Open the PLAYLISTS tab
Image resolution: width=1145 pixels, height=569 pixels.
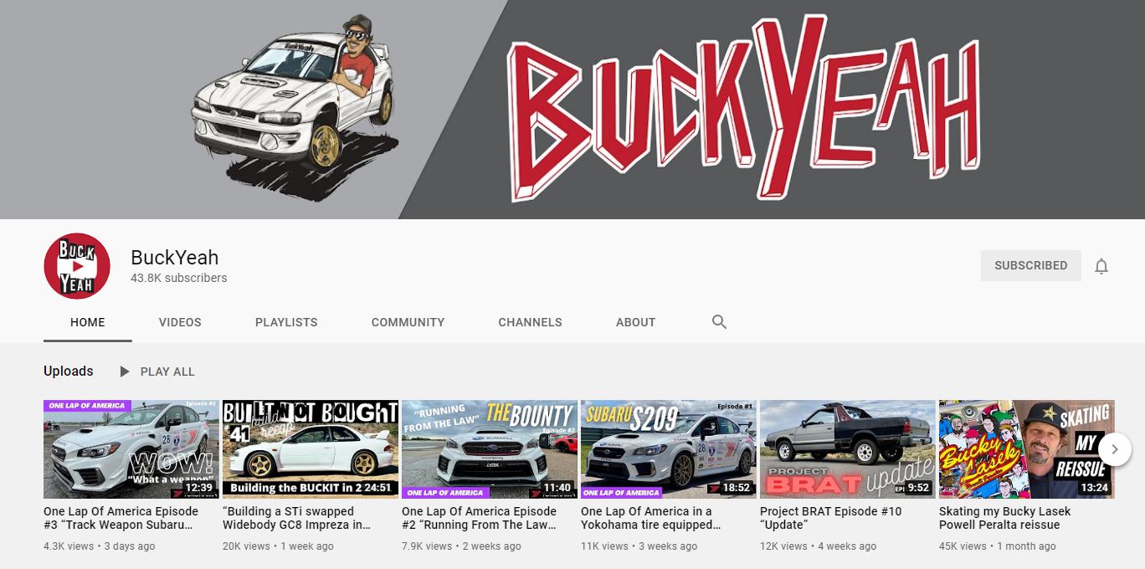[286, 322]
